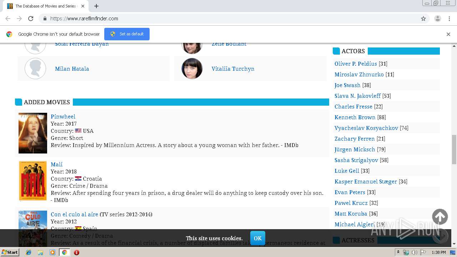Screen dimensions: 457x257
Task: Open a new tab with plus icon
Action: click(x=96, y=6)
